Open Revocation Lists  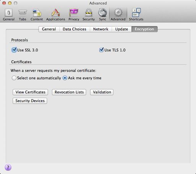[69, 92]
